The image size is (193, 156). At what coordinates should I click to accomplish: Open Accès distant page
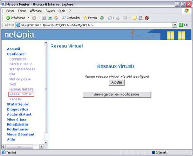[x=19, y=114]
